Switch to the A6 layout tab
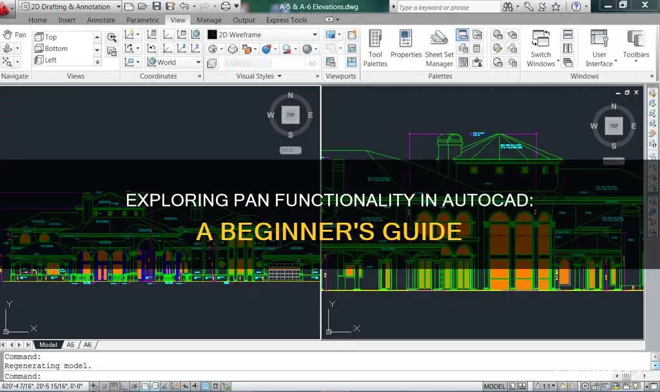 click(x=87, y=345)
